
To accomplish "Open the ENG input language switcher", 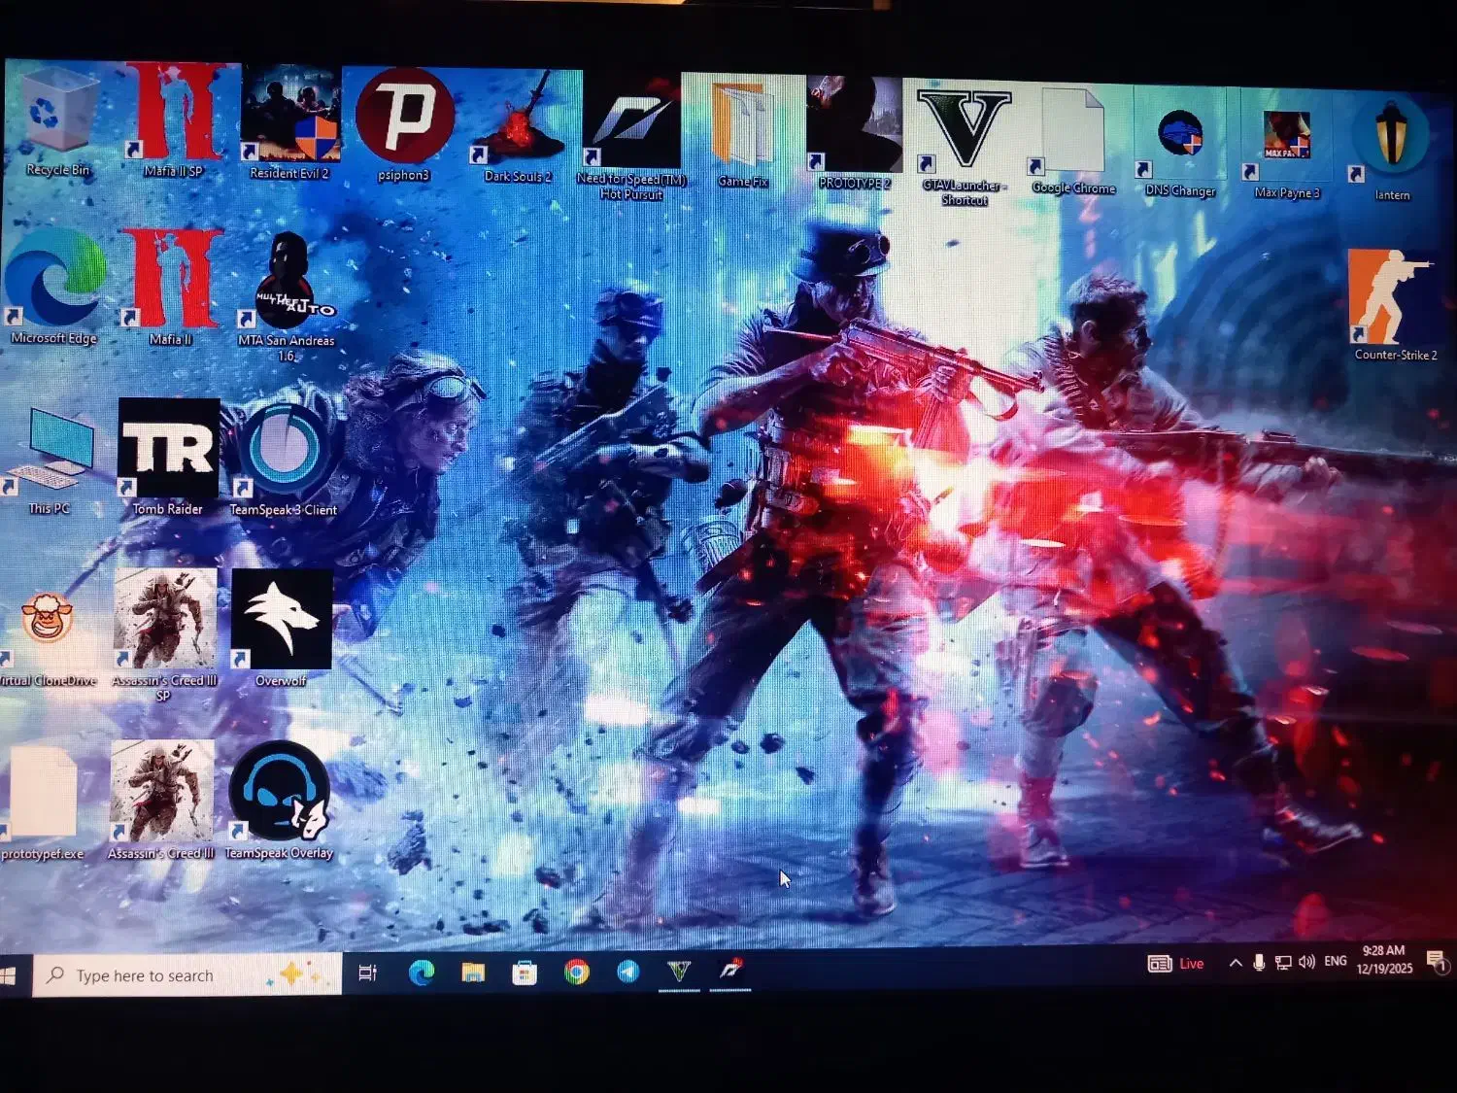I will coord(1336,961).
